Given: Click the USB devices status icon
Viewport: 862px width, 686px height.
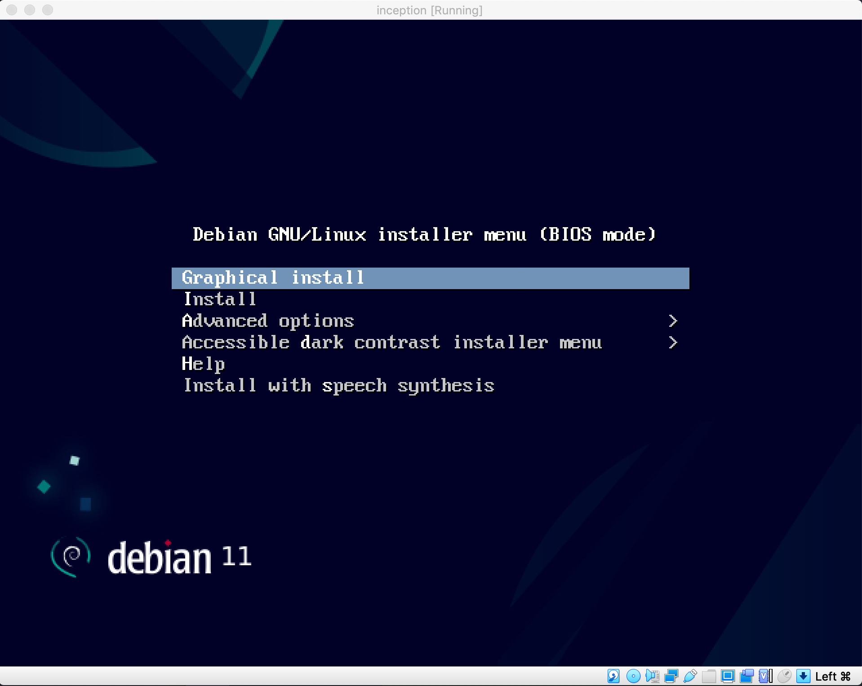Looking at the screenshot, I should pyautogui.click(x=690, y=676).
